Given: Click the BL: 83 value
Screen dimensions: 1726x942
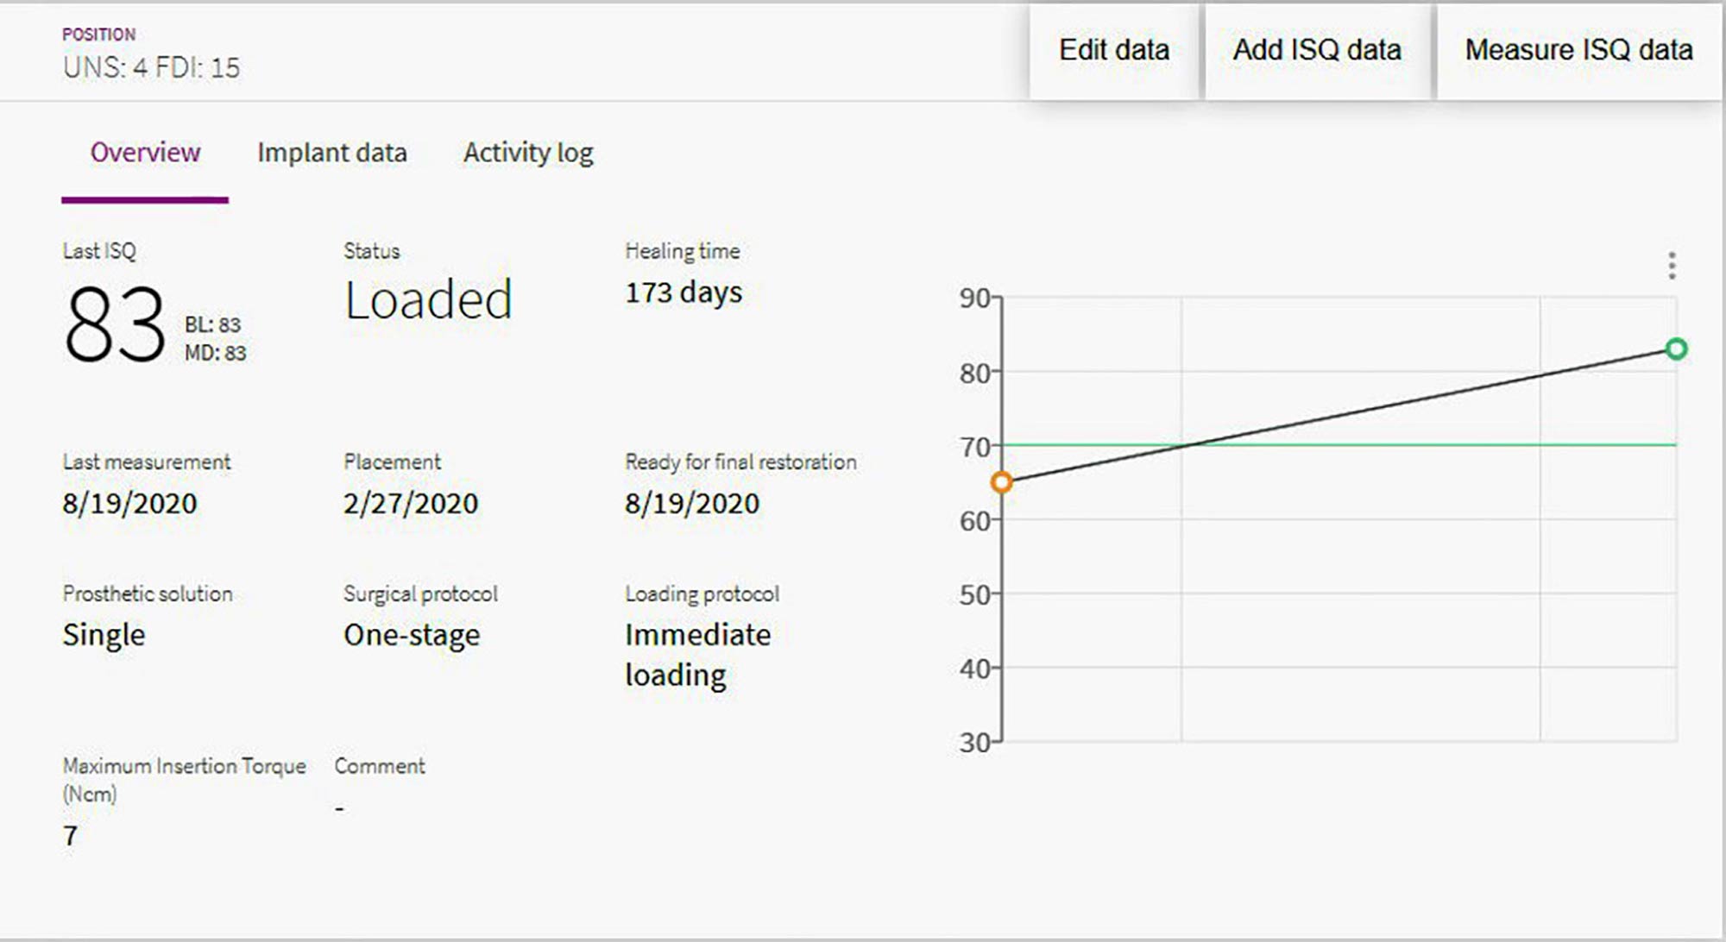Looking at the screenshot, I should pos(212,325).
